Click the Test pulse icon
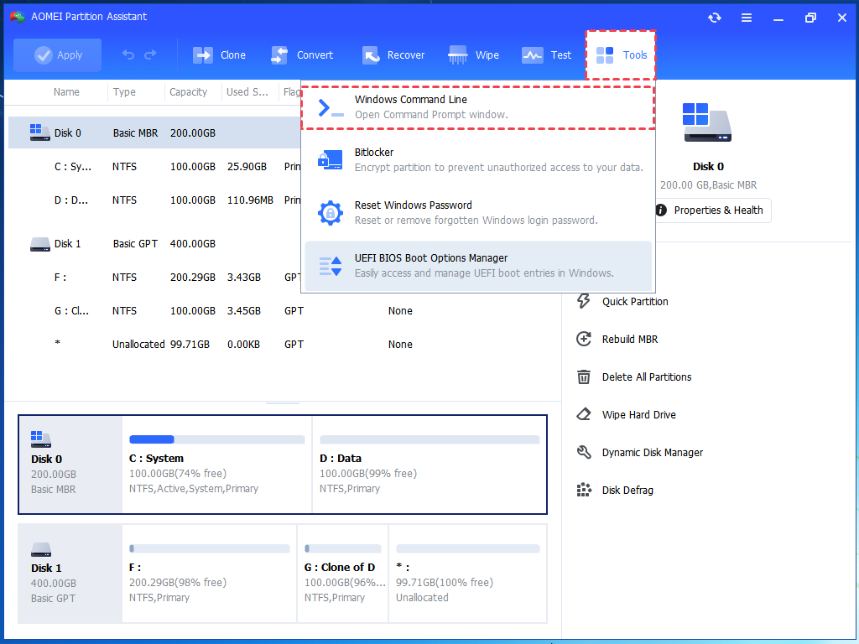The image size is (859, 644). click(532, 55)
